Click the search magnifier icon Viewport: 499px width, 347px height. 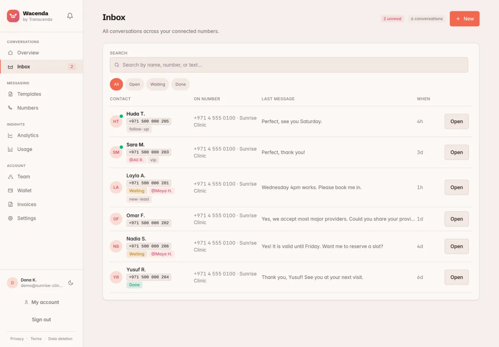(x=117, y=65)
